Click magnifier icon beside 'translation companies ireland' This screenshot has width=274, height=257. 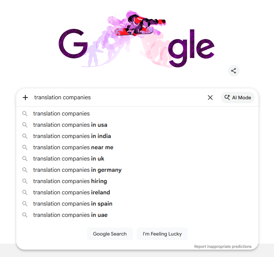(25, 193)
